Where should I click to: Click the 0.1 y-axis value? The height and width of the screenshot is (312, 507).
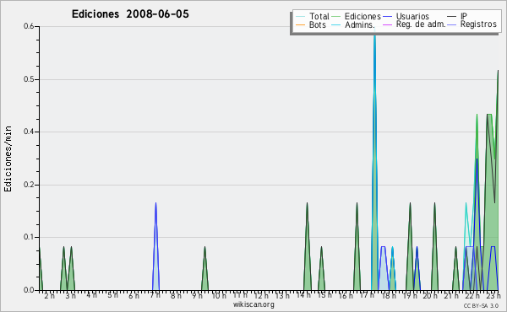[29, 237]
